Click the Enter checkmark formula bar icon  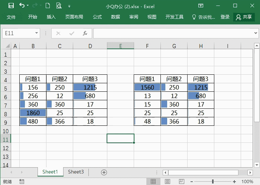[72, 33]
